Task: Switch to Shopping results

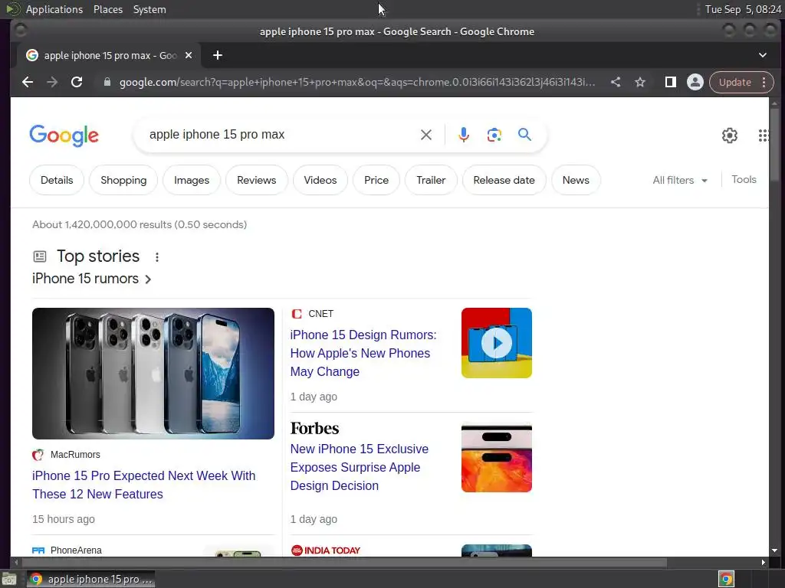Action: coord(123,180)
